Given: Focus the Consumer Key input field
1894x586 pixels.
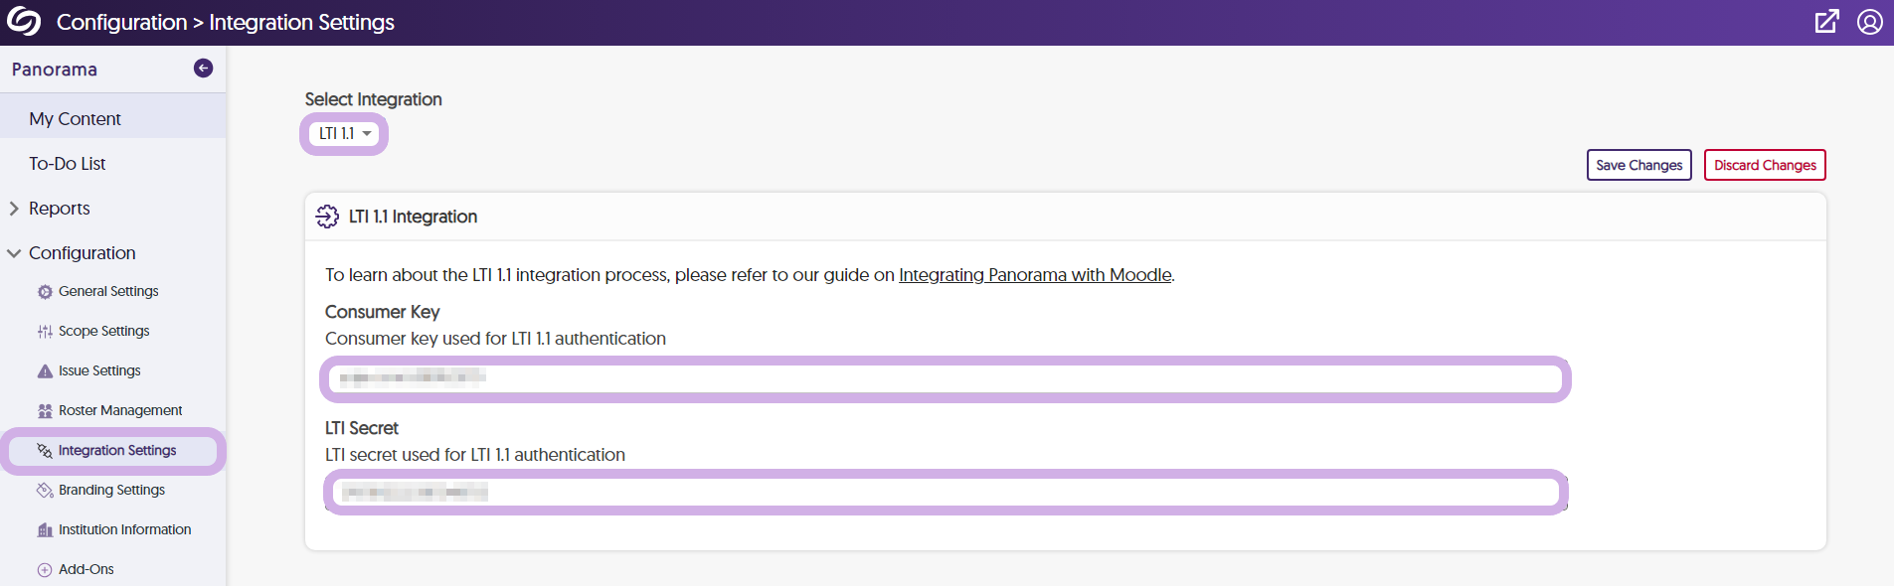Looking at the screenshot, I should pos(945,378).
